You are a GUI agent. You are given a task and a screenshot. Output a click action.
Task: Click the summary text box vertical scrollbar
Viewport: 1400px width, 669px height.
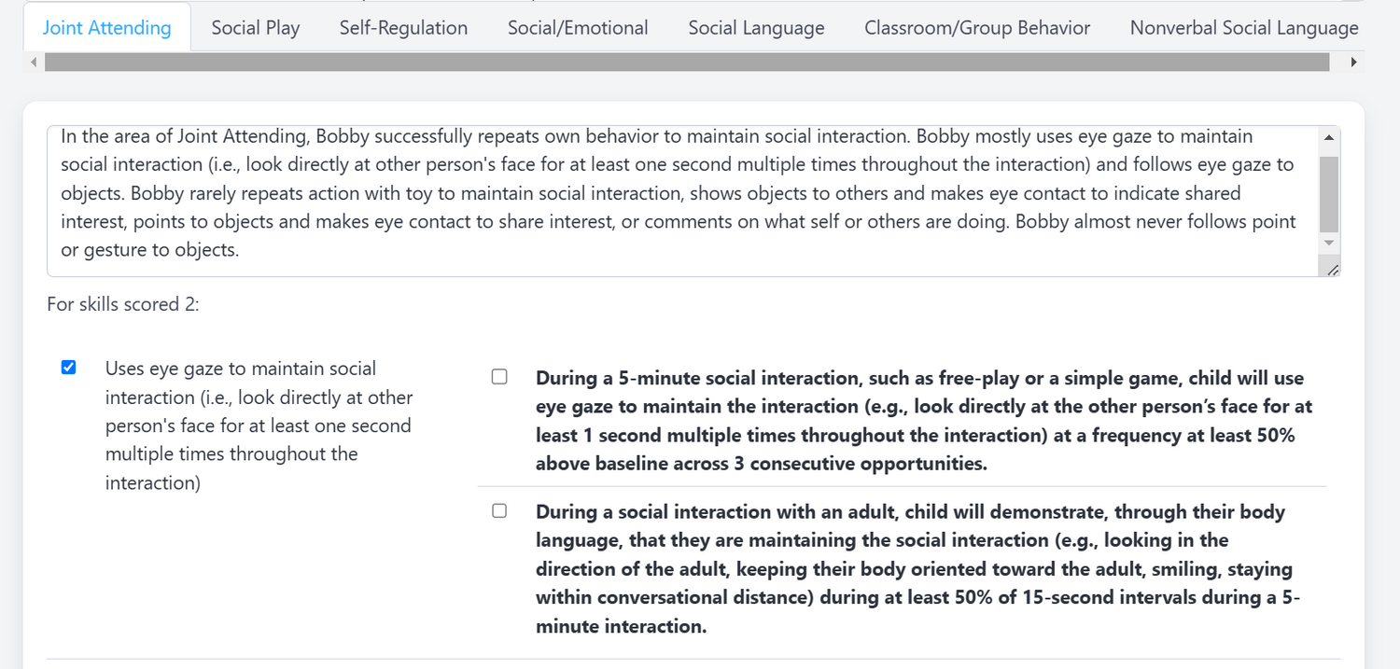coord(1329,193)
